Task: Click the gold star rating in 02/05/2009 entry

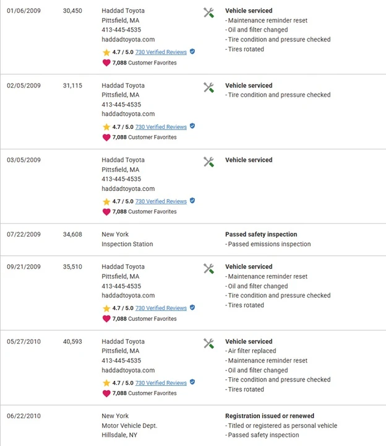Action: click(x=106, y=127)
